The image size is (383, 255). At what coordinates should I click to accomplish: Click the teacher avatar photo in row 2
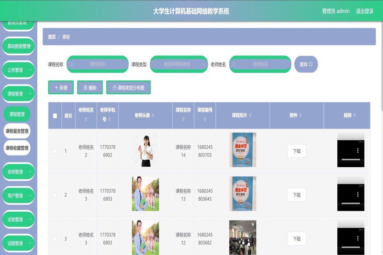point(146,193)
